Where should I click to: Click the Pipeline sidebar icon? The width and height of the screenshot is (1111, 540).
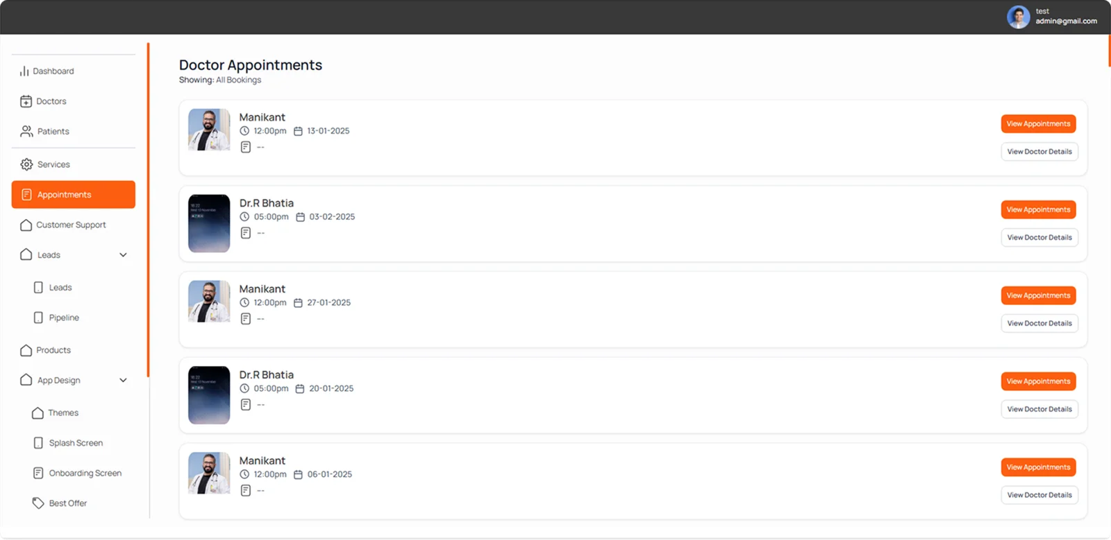click(x=38, y=317)
